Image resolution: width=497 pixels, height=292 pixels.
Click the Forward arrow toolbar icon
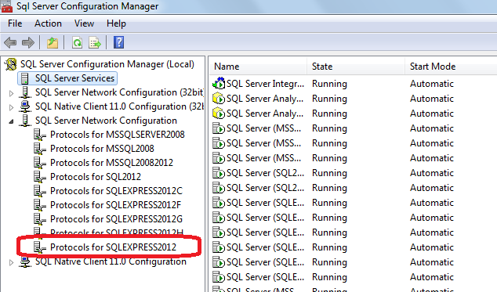pos(28,42)
